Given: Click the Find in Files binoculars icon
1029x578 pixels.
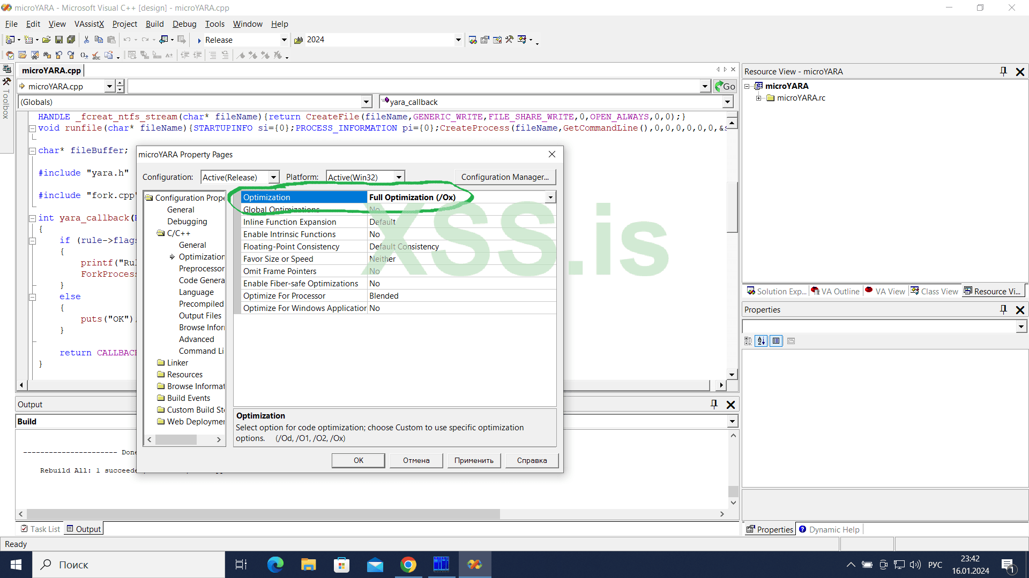Looking at the screenshot, I should 48,55.
